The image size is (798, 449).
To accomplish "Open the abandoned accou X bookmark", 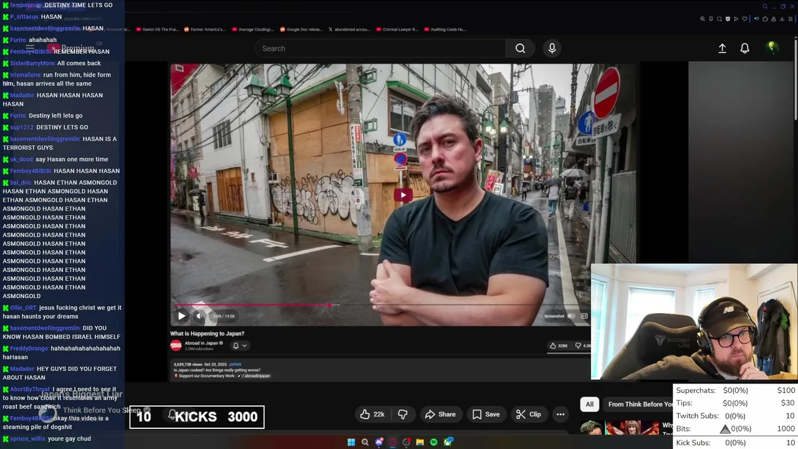I will click(x=349, y=29).
